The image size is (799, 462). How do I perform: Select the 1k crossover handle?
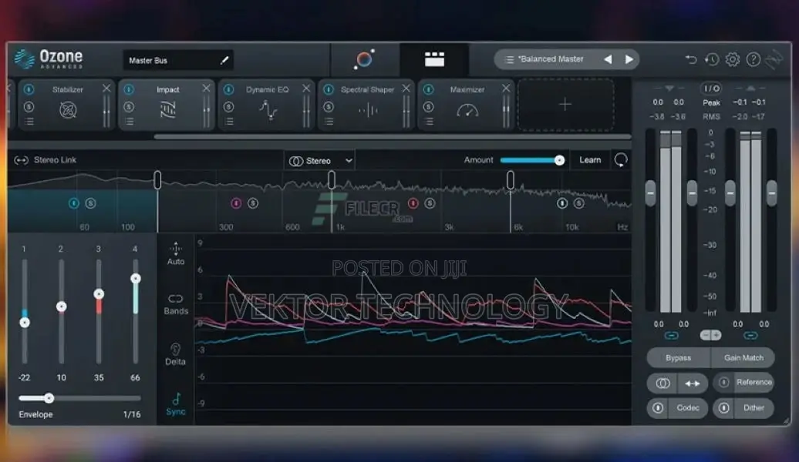331,179
